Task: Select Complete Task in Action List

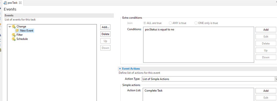Action: pos(153,91)
